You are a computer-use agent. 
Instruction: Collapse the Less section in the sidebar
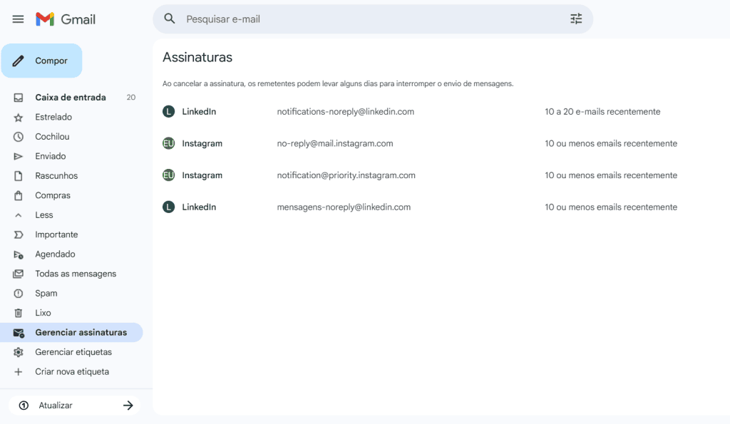(43, 214)
